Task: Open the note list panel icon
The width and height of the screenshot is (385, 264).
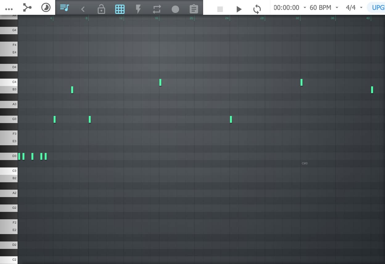Action: tap(64, 9)
